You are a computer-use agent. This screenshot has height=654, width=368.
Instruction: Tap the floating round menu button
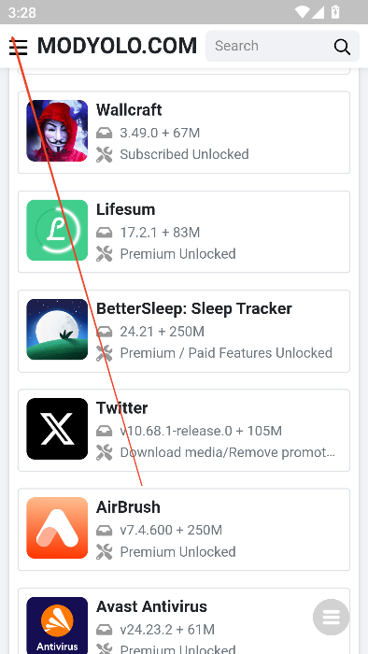(x=331, y=617)
